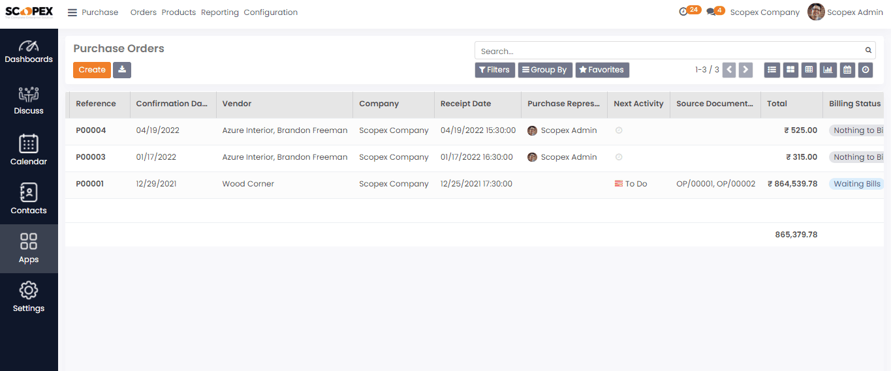This screenshot has height=371, width=891.
Task: Open the activity clock view
Action: point(866,70)
